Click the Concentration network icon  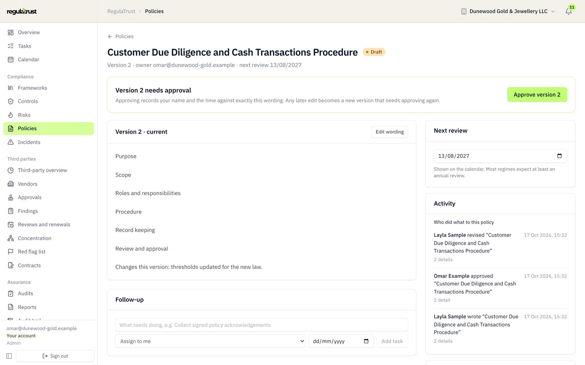click(x=11, y=238)
